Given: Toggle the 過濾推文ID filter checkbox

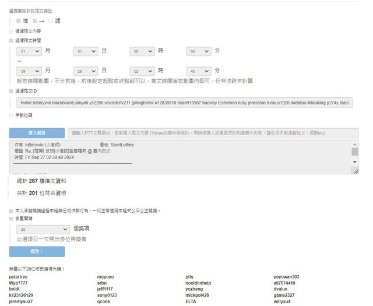Looking at the screenshot, I should (11, 91).
